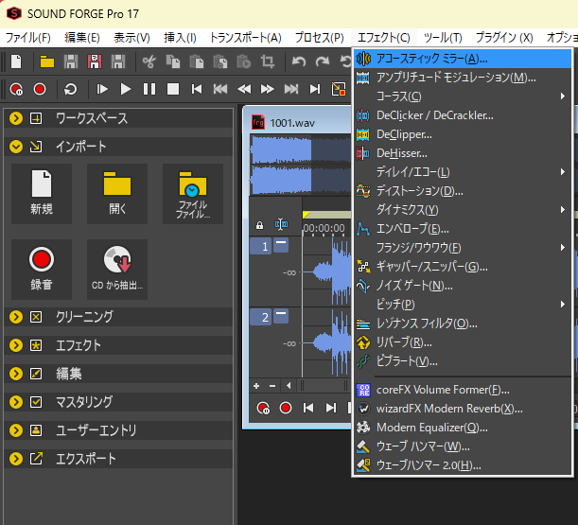
Task: Select coreFX Volume Former effect
Action: pyautogui.click(x=463, y=390)
